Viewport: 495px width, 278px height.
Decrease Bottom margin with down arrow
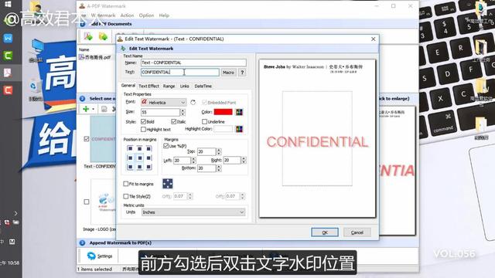(x=219, y=170)
